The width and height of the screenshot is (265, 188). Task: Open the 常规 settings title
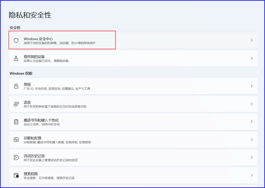click(27, 85)
